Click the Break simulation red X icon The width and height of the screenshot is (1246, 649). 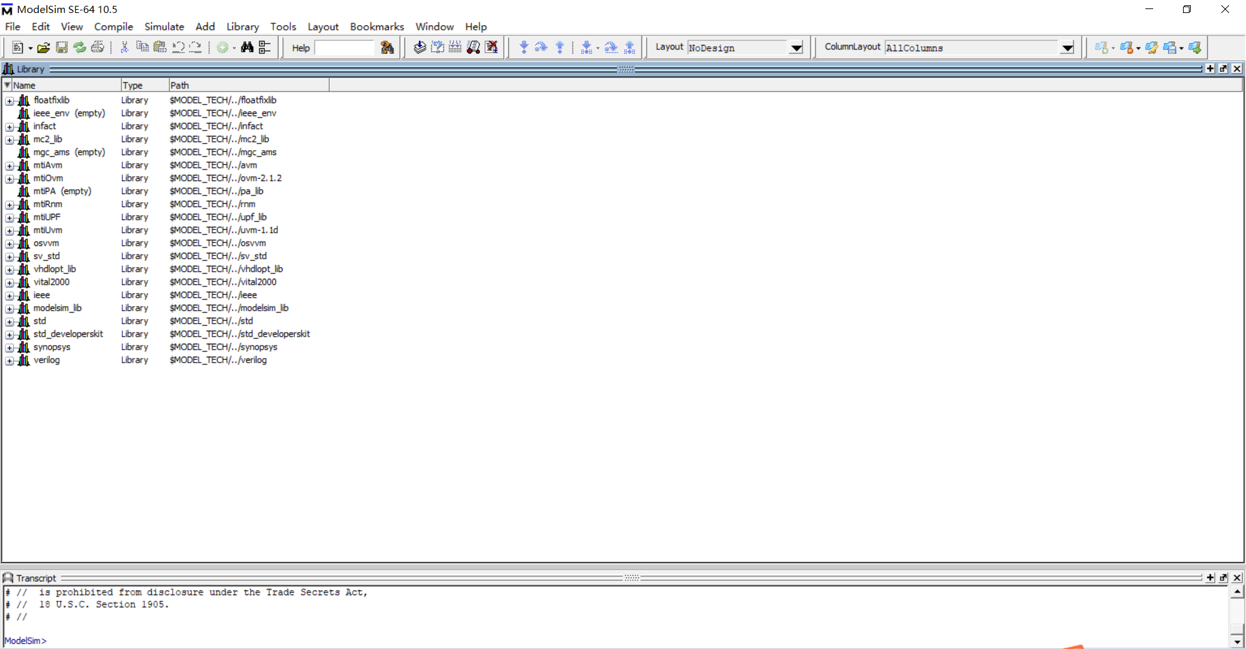click(x=492, y=47)
